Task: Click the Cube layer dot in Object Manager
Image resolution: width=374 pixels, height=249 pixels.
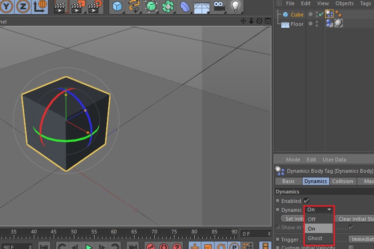Action: pyautogui.click(x=310, y=14)
